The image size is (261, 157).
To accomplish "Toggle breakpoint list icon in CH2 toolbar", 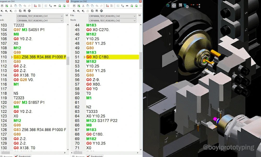I will pos(107,6).
